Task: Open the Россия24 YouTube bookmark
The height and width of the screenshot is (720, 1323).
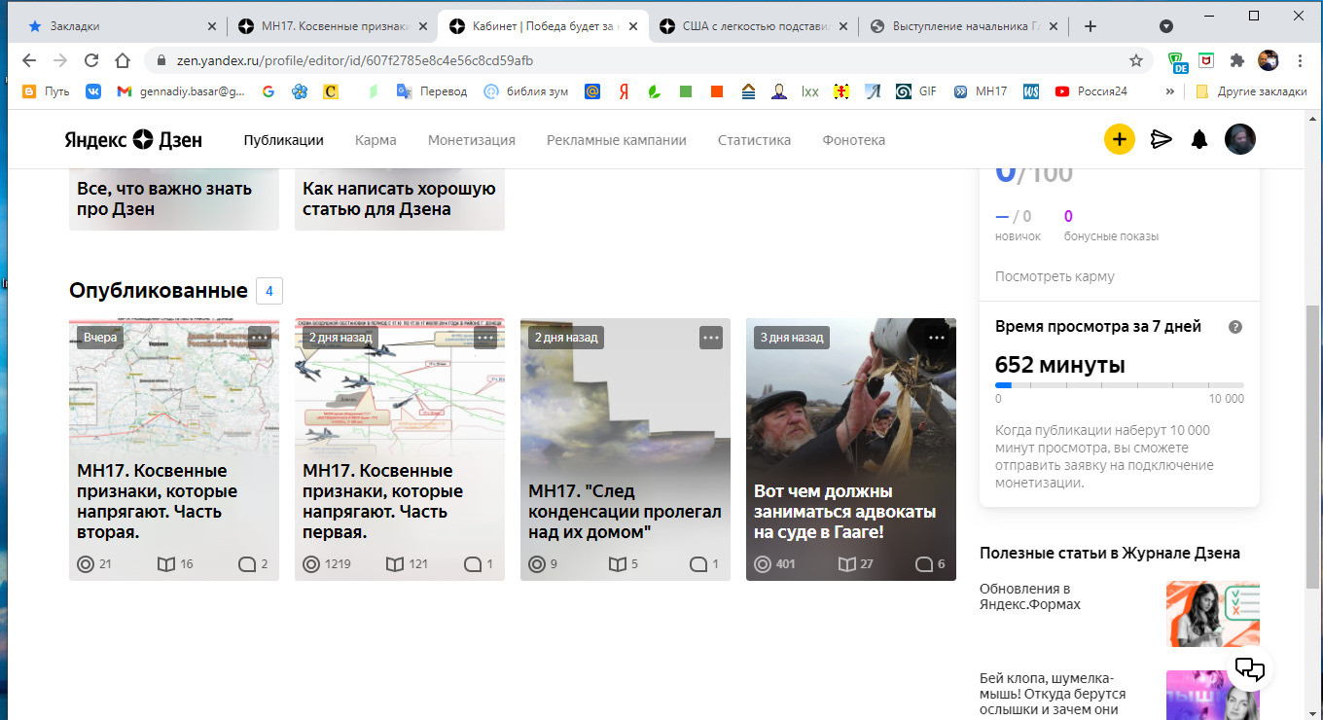Action: [x=1091, y=91]
